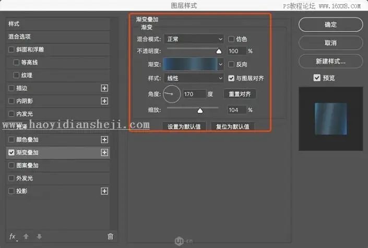This screenshot has width=368, height=248.
Task: Click the 取消 button
Action: coord(331,43)
